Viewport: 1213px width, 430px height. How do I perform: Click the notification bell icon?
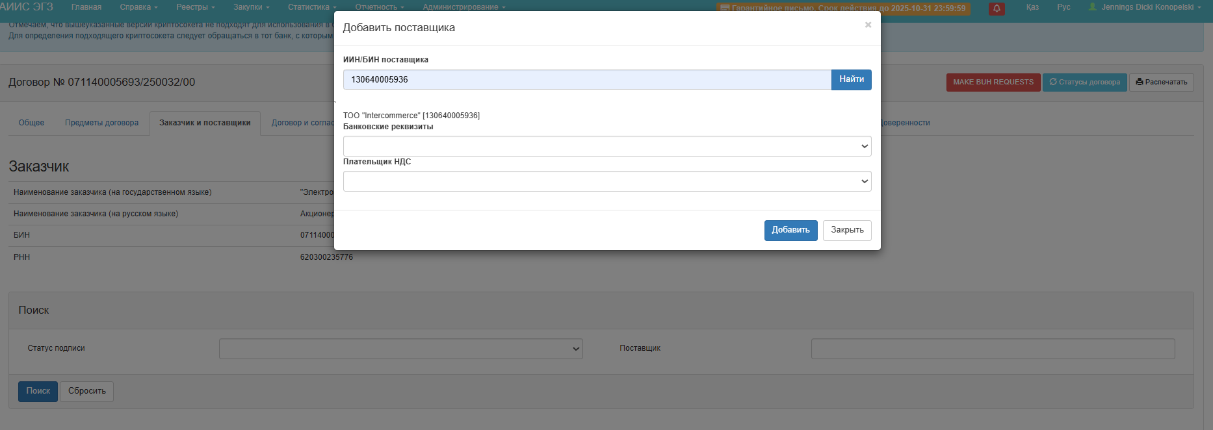997,8
